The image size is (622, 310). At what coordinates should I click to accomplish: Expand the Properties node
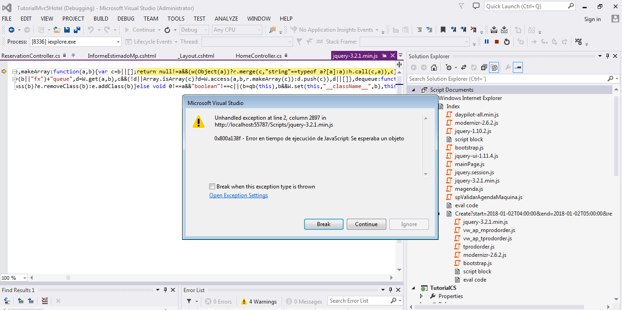click(x=422, y=296)
